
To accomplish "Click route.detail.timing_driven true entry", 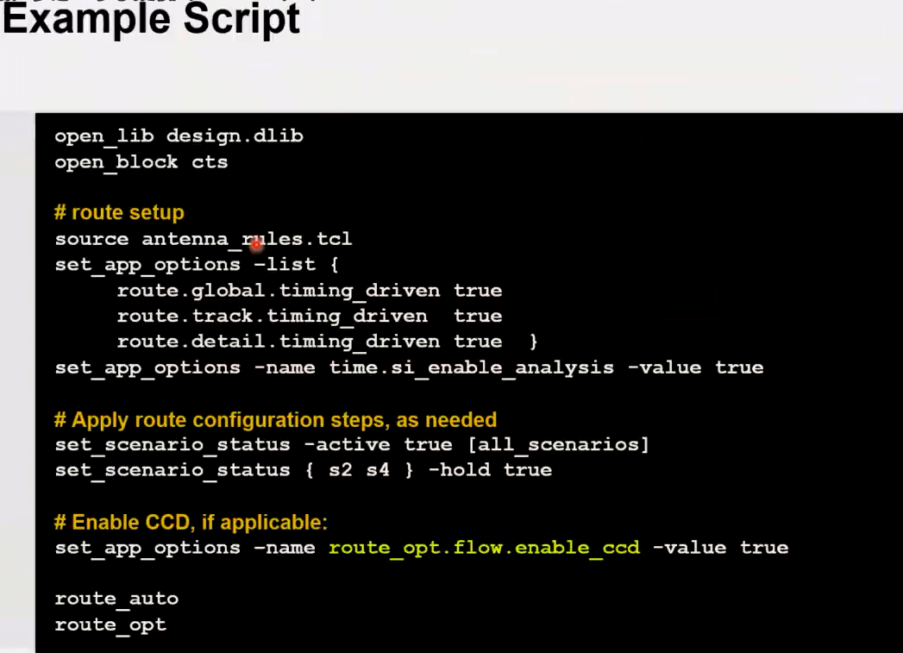I will pos(302,342).
